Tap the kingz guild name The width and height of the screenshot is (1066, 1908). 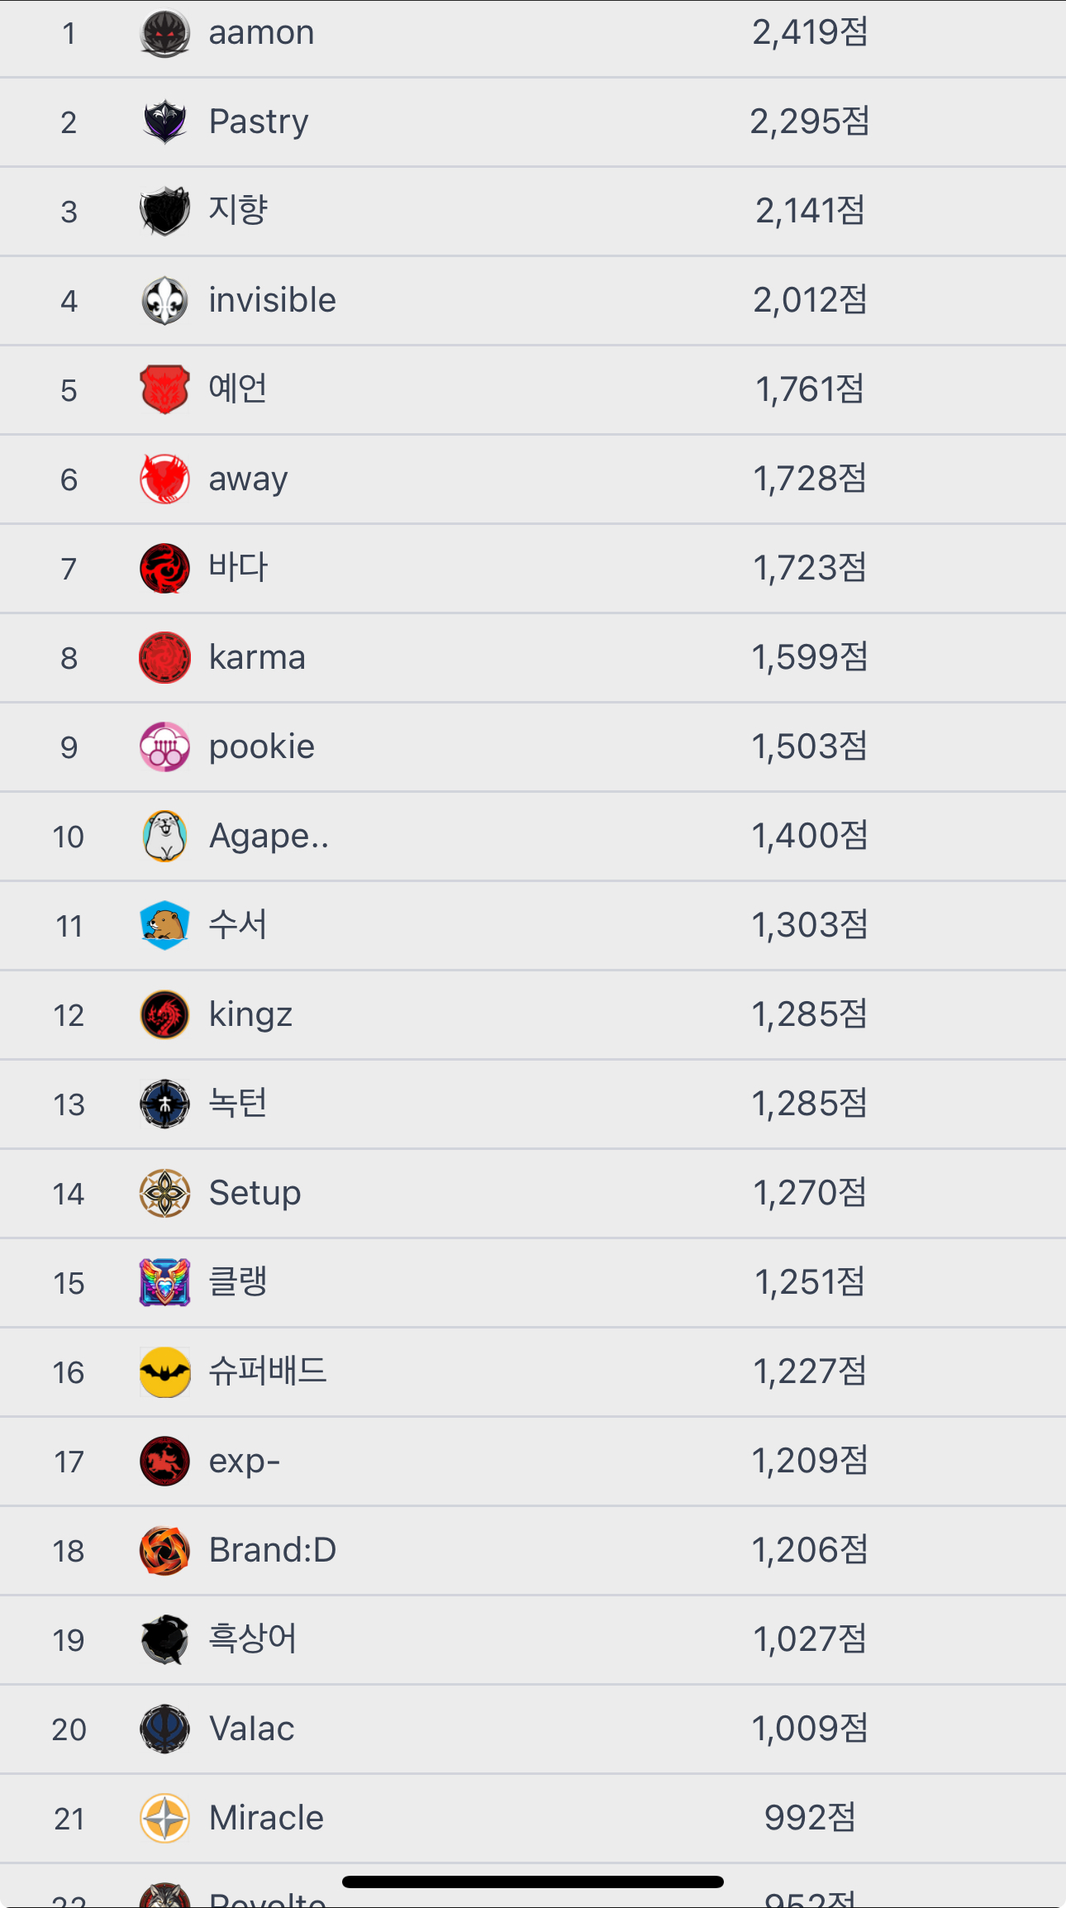pyautogui.click(x=250, y=1014)
